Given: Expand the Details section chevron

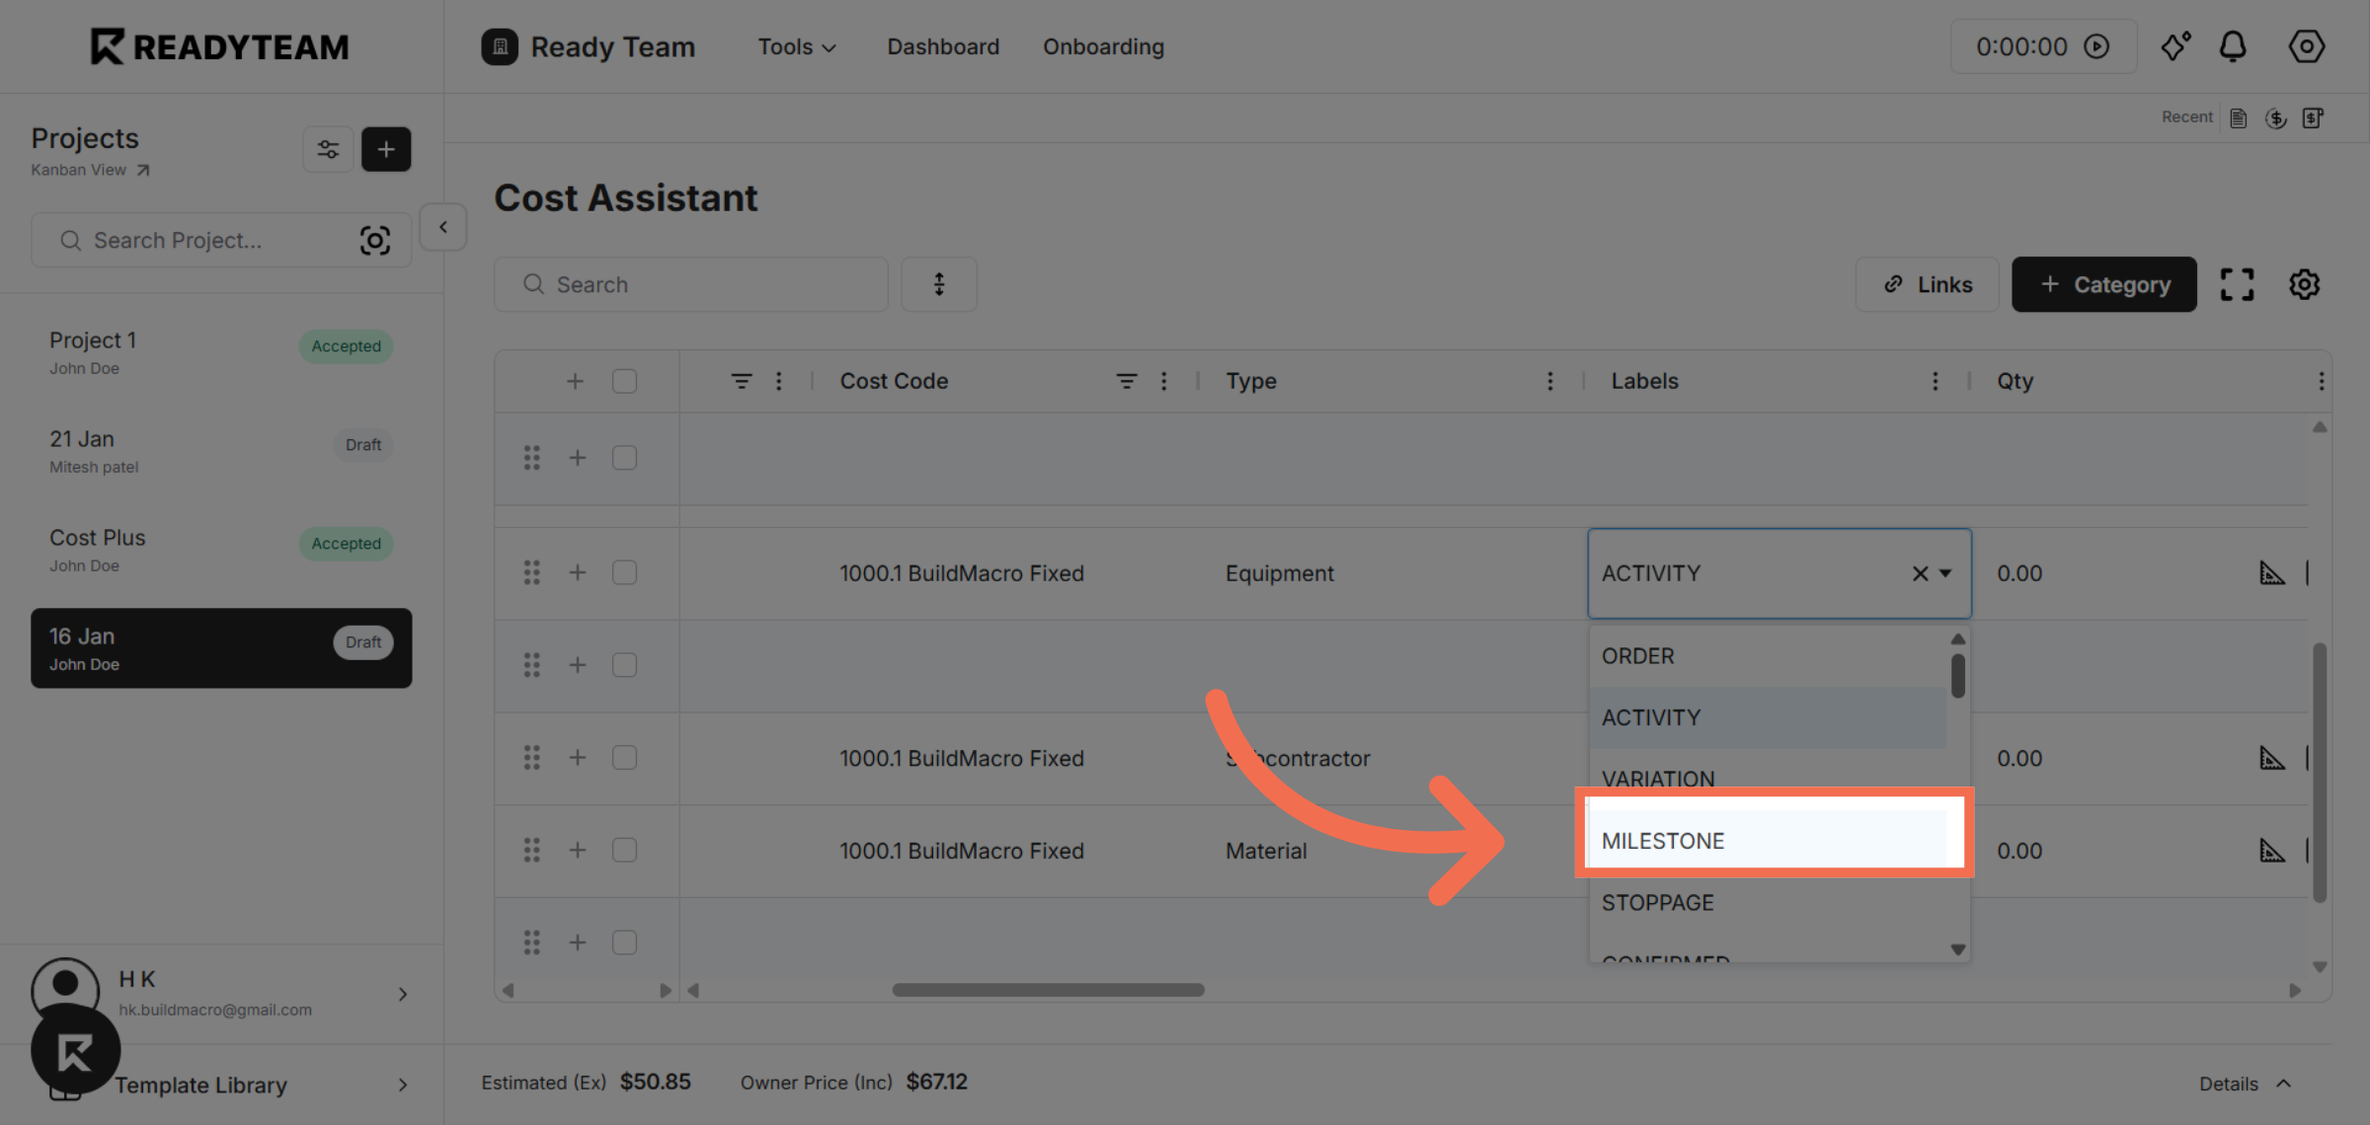Looking at the screenshot, I should pyautogui.click(x=2284, y=1084).
